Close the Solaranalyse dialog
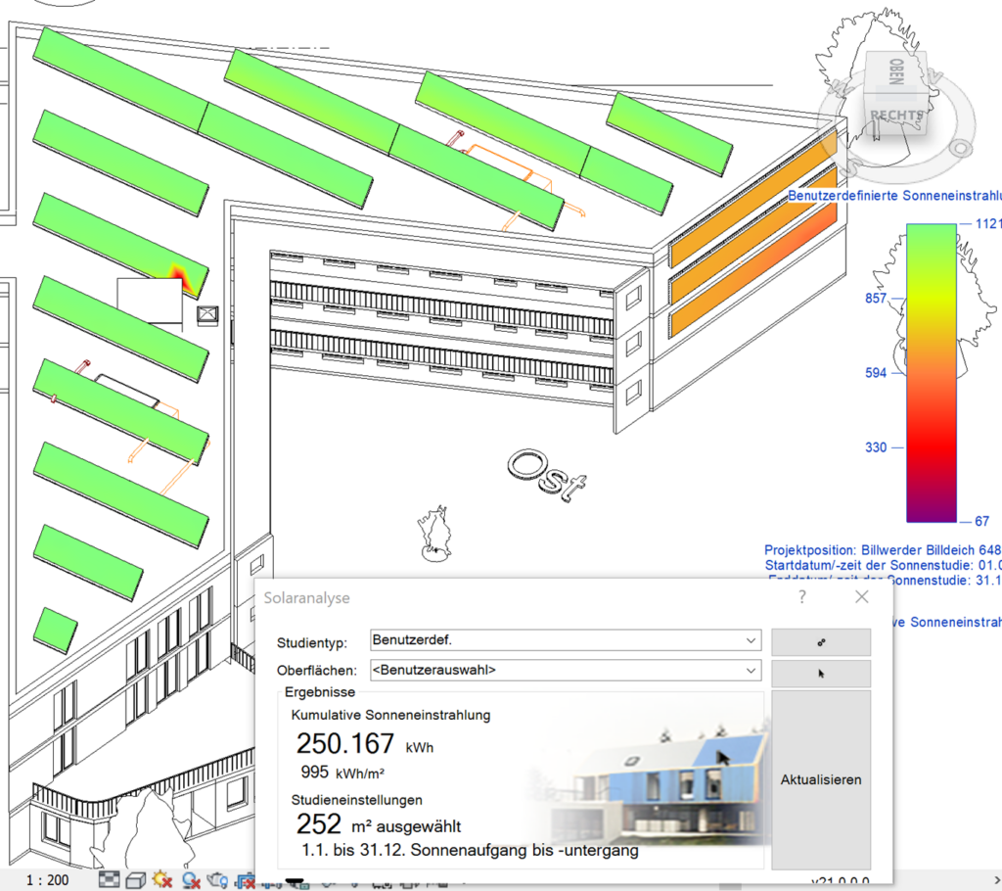This screenshot has height=891, width=1002. pyautogui.click(x=861, y=596)
